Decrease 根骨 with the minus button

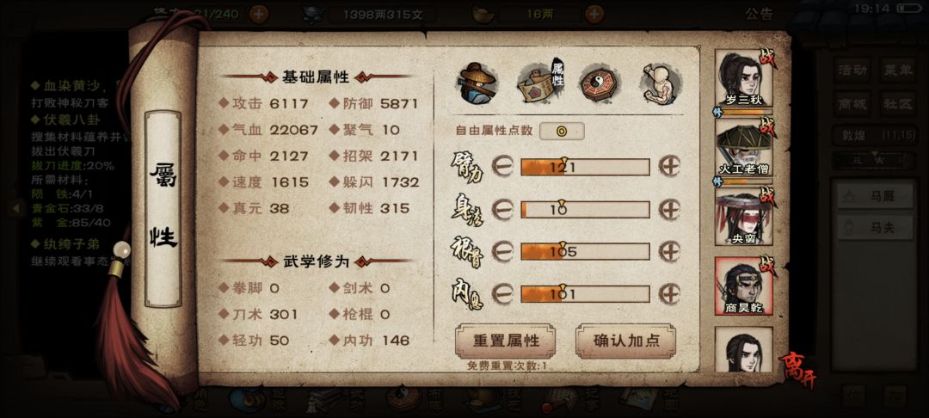(x=502, y=252)
